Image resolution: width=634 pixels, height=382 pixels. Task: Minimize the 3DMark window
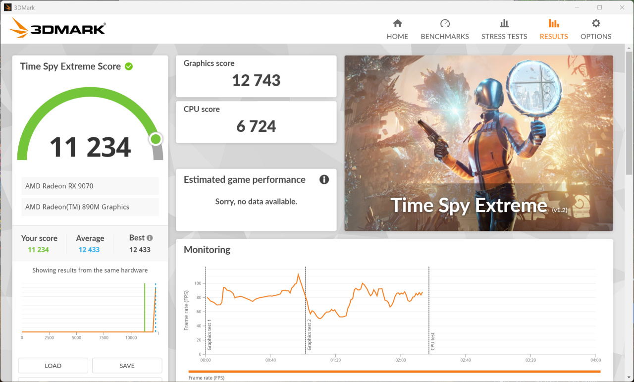(577, 7)
